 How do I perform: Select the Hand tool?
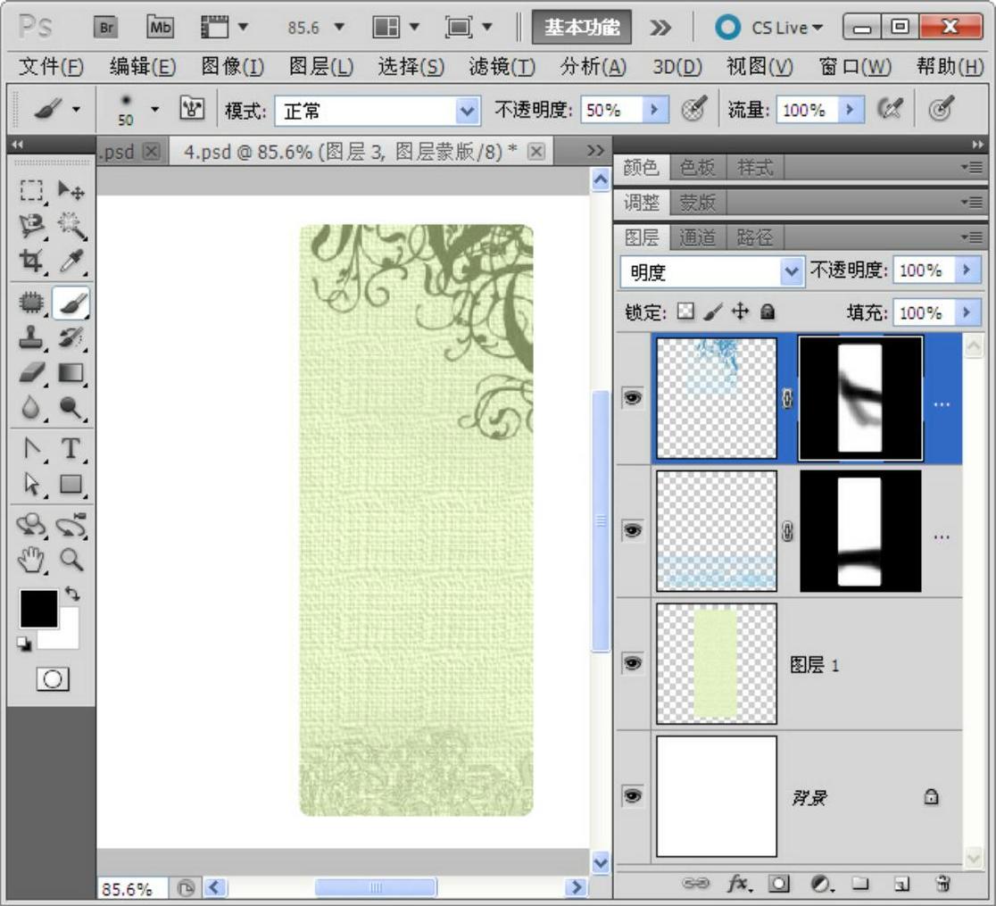[x=32, y=561]
